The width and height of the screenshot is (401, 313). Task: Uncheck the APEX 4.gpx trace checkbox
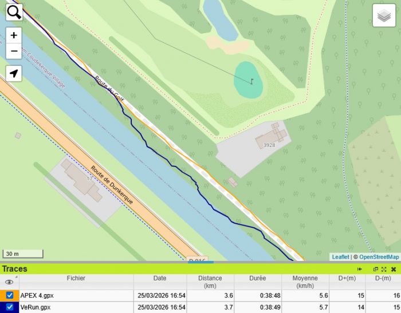click(10, 296)
